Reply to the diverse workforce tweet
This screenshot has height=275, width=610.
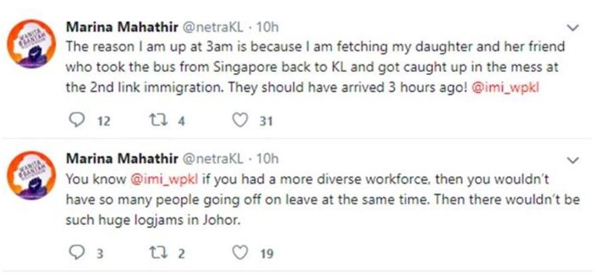click(75, 253)
